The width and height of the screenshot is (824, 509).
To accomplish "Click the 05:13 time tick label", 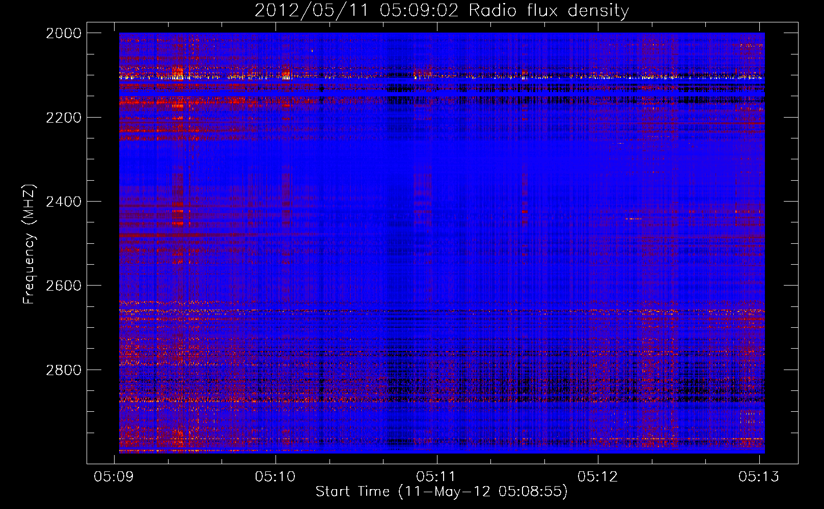I will coord(759,476).
